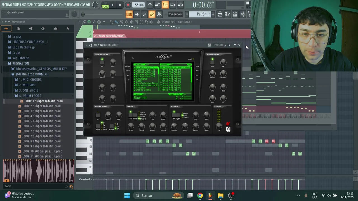The height and width of the screenshot is (201, 358).
Task: Enable the 3.2 countdown before recording
Action: (x=165, y=5)
